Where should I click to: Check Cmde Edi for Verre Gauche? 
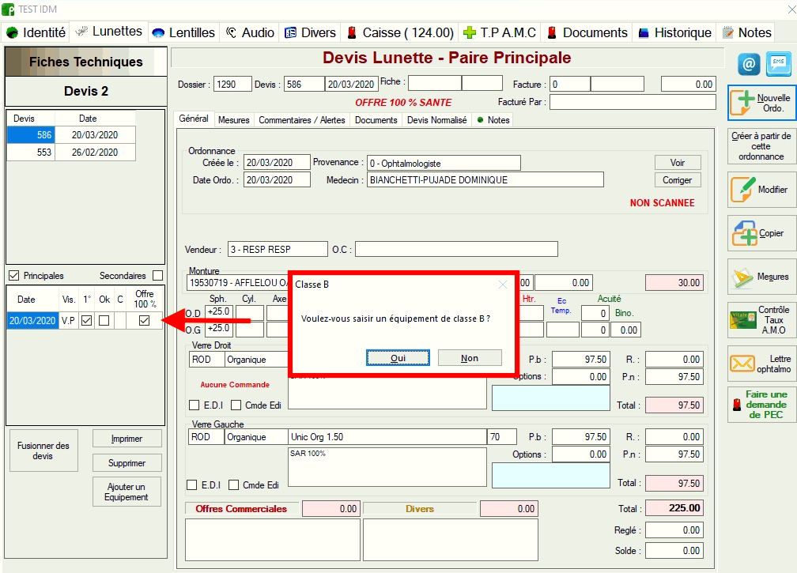pos(234,485)
